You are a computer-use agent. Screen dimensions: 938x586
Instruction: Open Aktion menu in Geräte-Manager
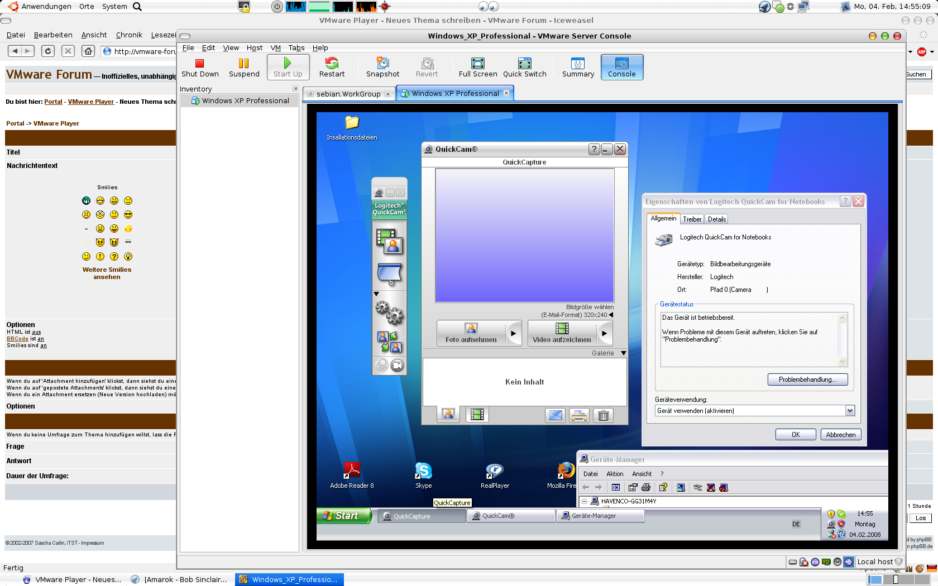(615, 474)
